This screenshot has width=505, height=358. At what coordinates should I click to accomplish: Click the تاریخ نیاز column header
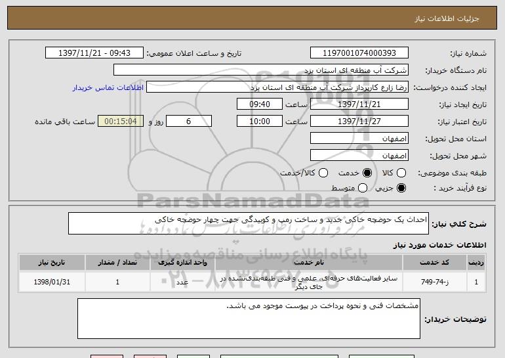click(x=52, y=263)
